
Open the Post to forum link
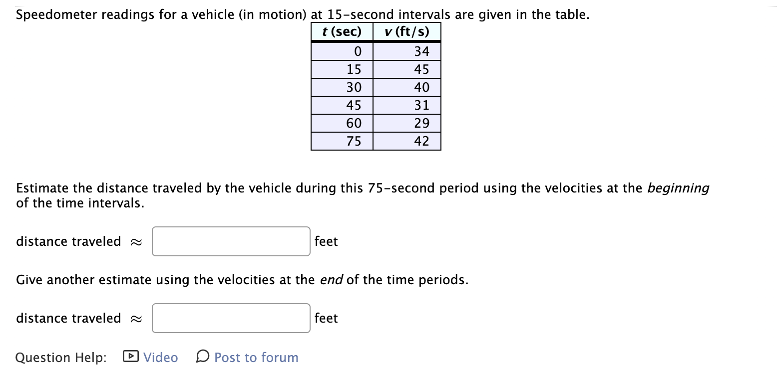tap(256, 357)
